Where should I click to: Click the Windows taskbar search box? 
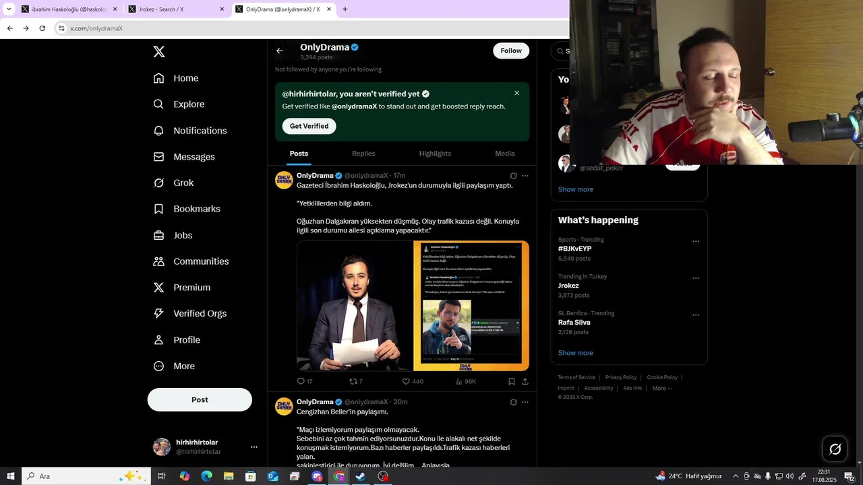point(86,476)
